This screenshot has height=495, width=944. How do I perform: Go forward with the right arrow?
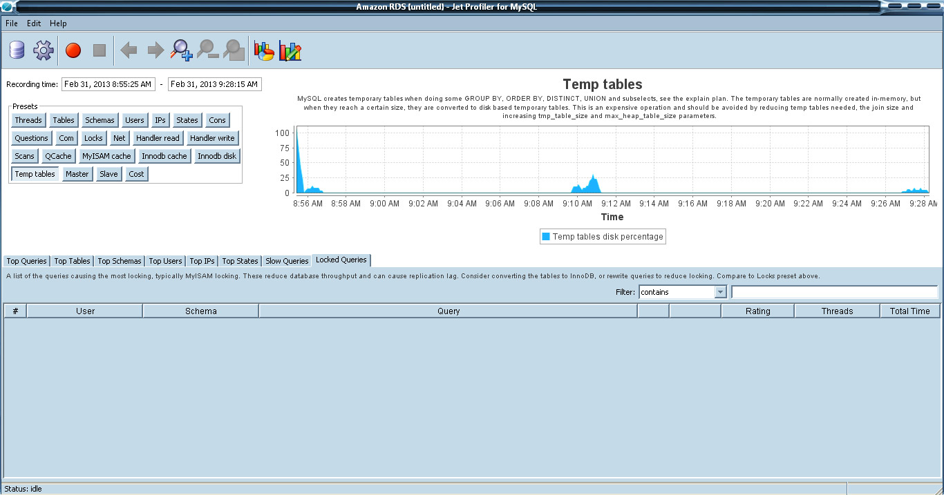(x=155, y=50)
